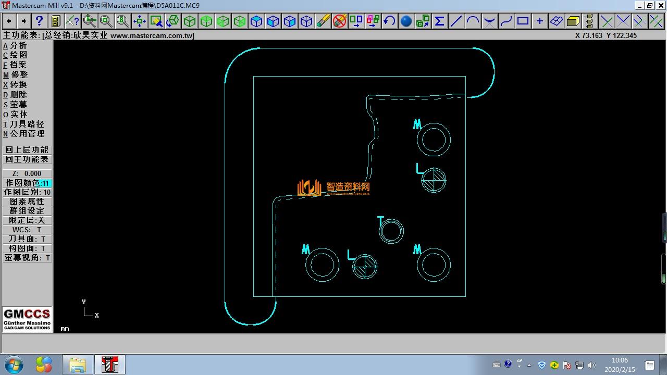Click the pencil eraser delete icon
The height and width of the screenshot is (375, 667).
323,21
